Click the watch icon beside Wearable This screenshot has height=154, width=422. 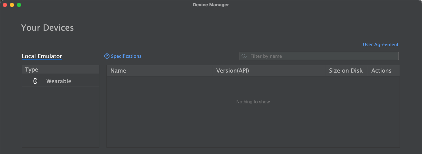[x=35, y=81]
